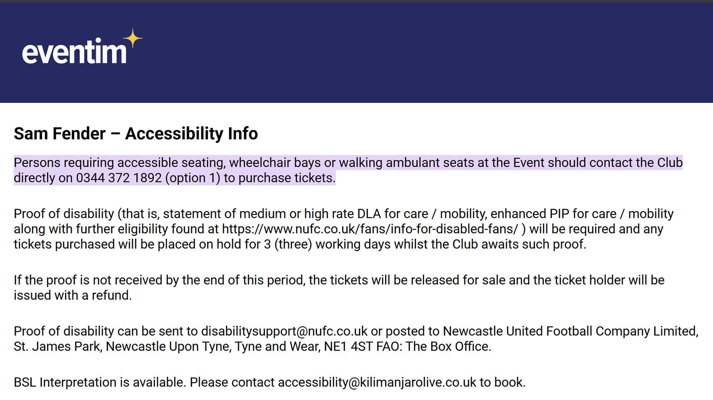The image size is (713, 400).
Task: Click the words BSL Interpretation is available
Action: point(100,383)
